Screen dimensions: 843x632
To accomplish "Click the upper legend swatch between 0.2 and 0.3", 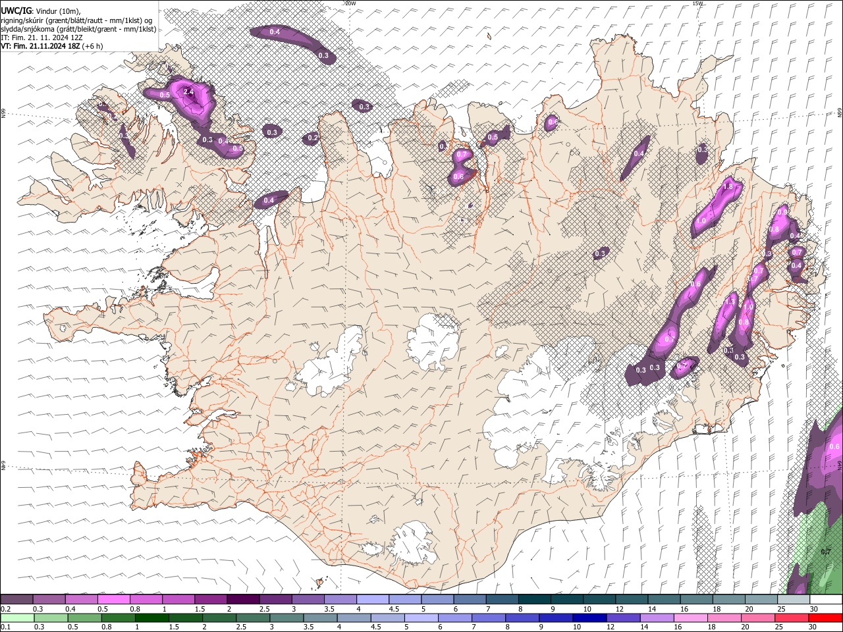I will click(x=16, y=600).
